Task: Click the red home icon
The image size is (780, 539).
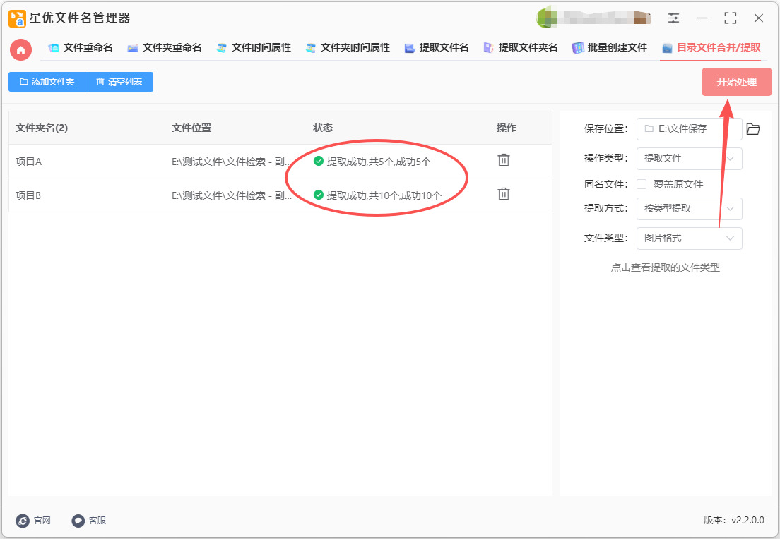Action: [20, 49]
